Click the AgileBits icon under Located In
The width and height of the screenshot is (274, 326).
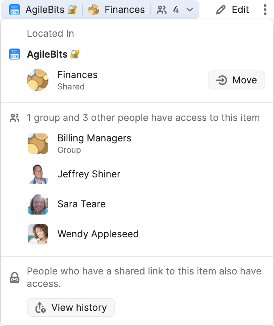pyautogui.click(x=14, y=54)
